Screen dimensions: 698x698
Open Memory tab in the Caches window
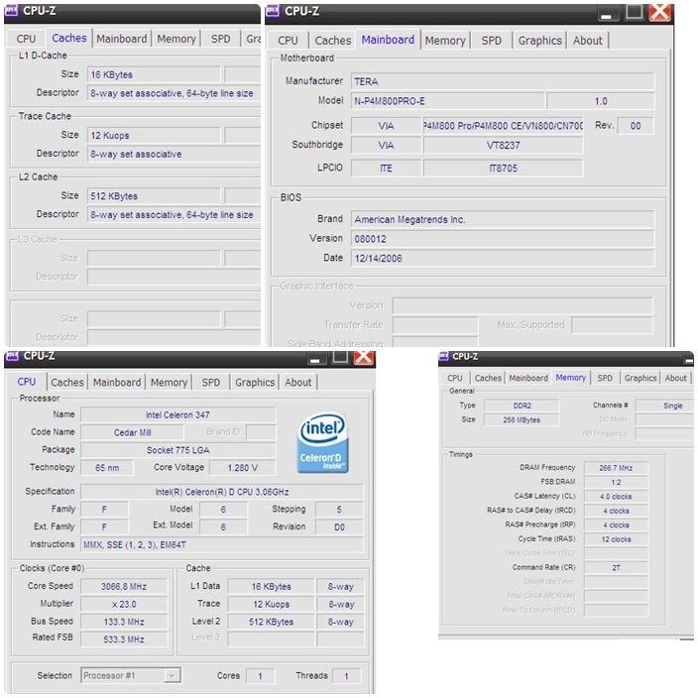(176, 39)
